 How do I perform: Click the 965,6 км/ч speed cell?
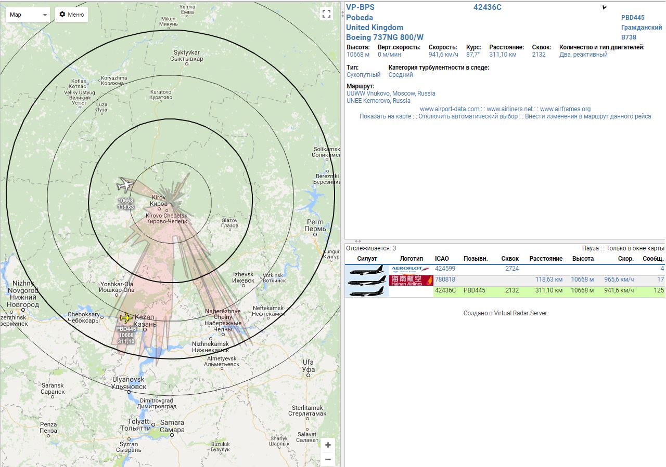619,279
